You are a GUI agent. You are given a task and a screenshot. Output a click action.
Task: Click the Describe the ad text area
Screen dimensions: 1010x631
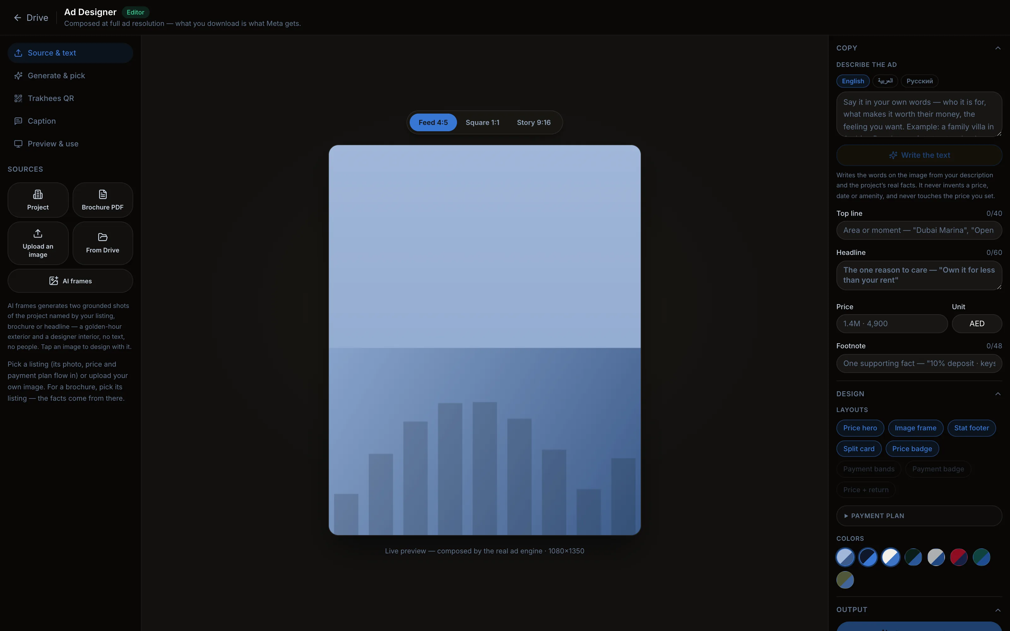coord(919,114)
